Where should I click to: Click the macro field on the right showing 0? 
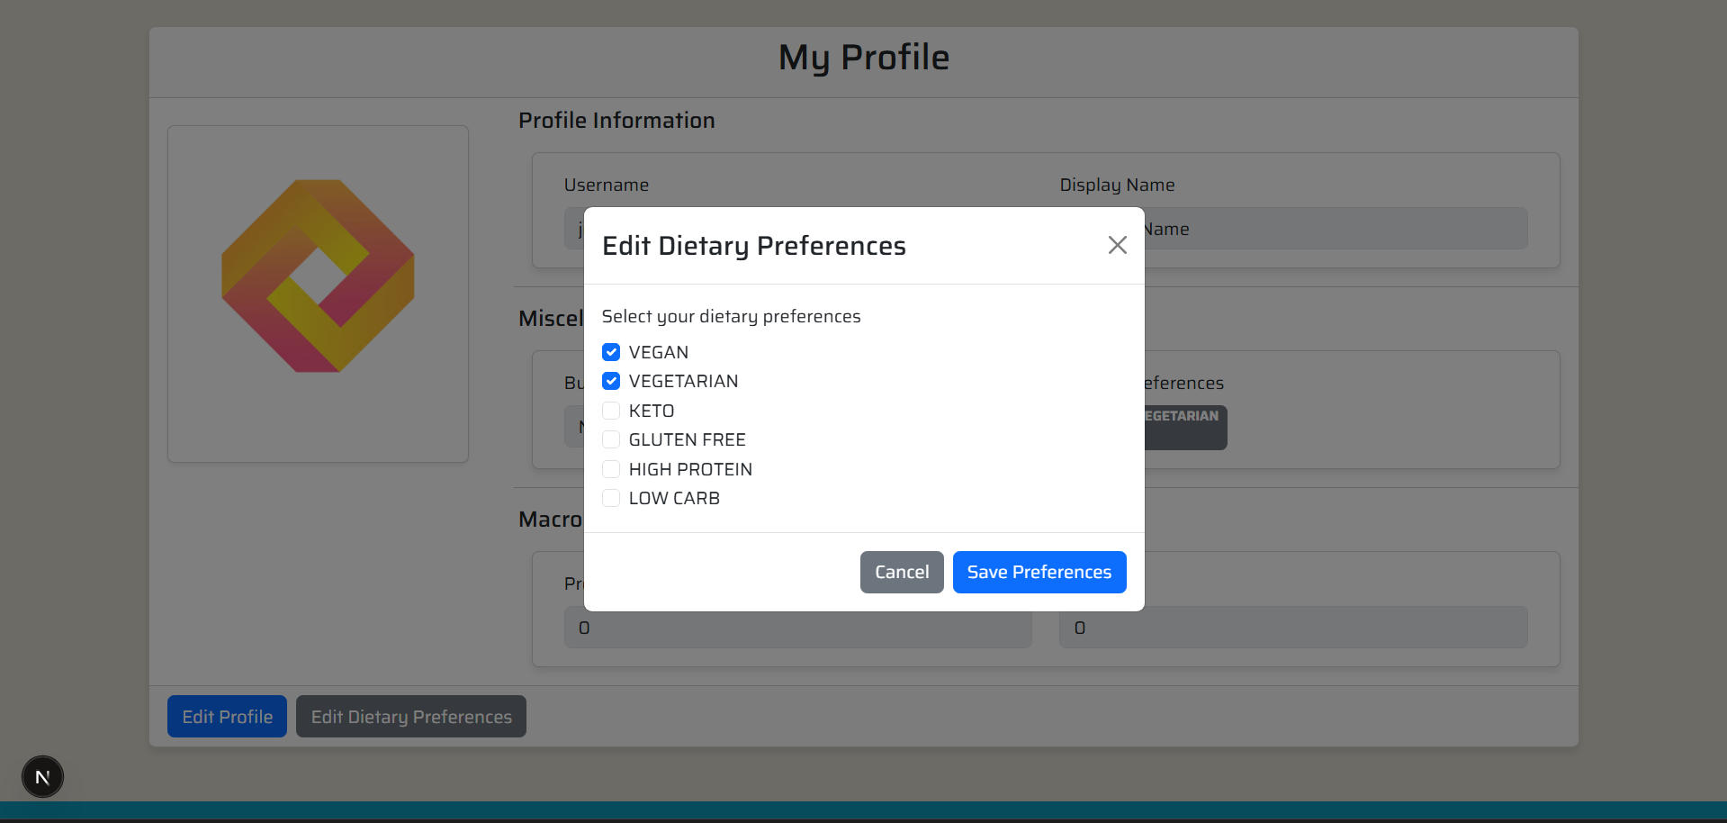tap(1293, 627)
